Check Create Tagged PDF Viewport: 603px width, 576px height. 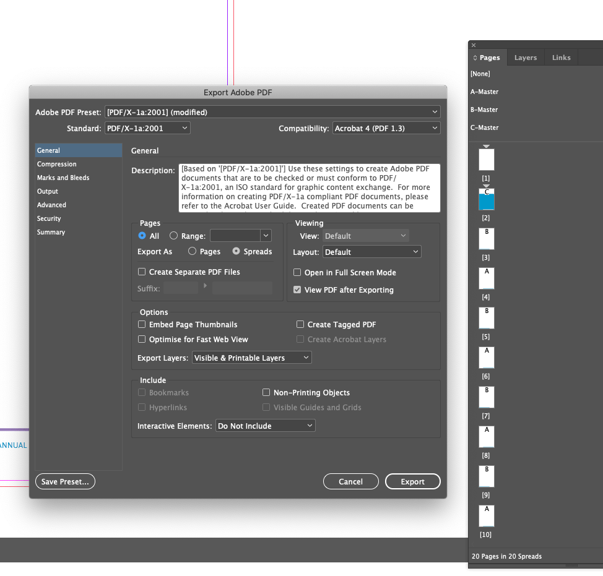(300, 324)
